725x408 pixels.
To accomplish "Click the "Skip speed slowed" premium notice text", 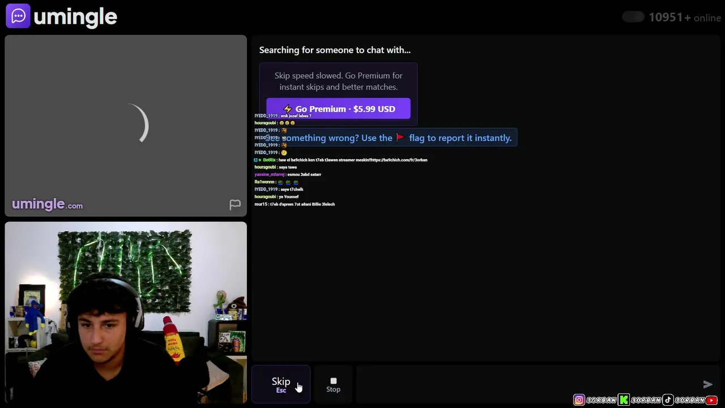I will coord(339,81).
